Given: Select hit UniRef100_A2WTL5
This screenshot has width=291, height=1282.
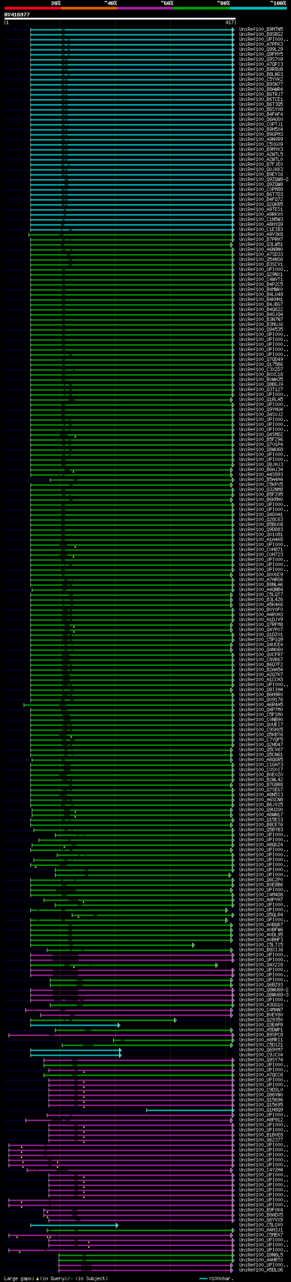Looking at the screenshot, I should tap(261, 155).
